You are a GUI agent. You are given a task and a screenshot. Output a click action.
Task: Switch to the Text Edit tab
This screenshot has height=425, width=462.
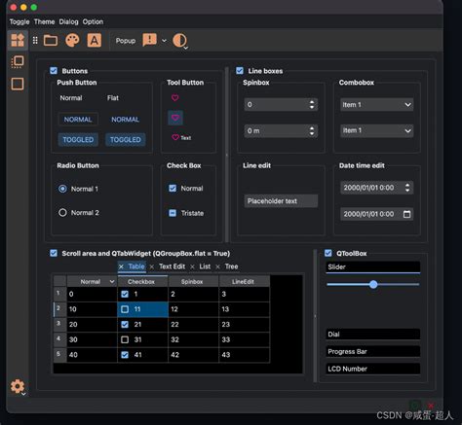(172, 266)
